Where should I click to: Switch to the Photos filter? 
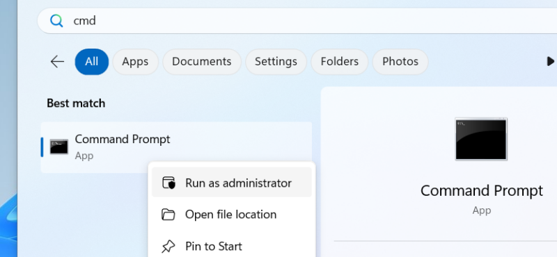pyautogui.click(x=400, y=62)
